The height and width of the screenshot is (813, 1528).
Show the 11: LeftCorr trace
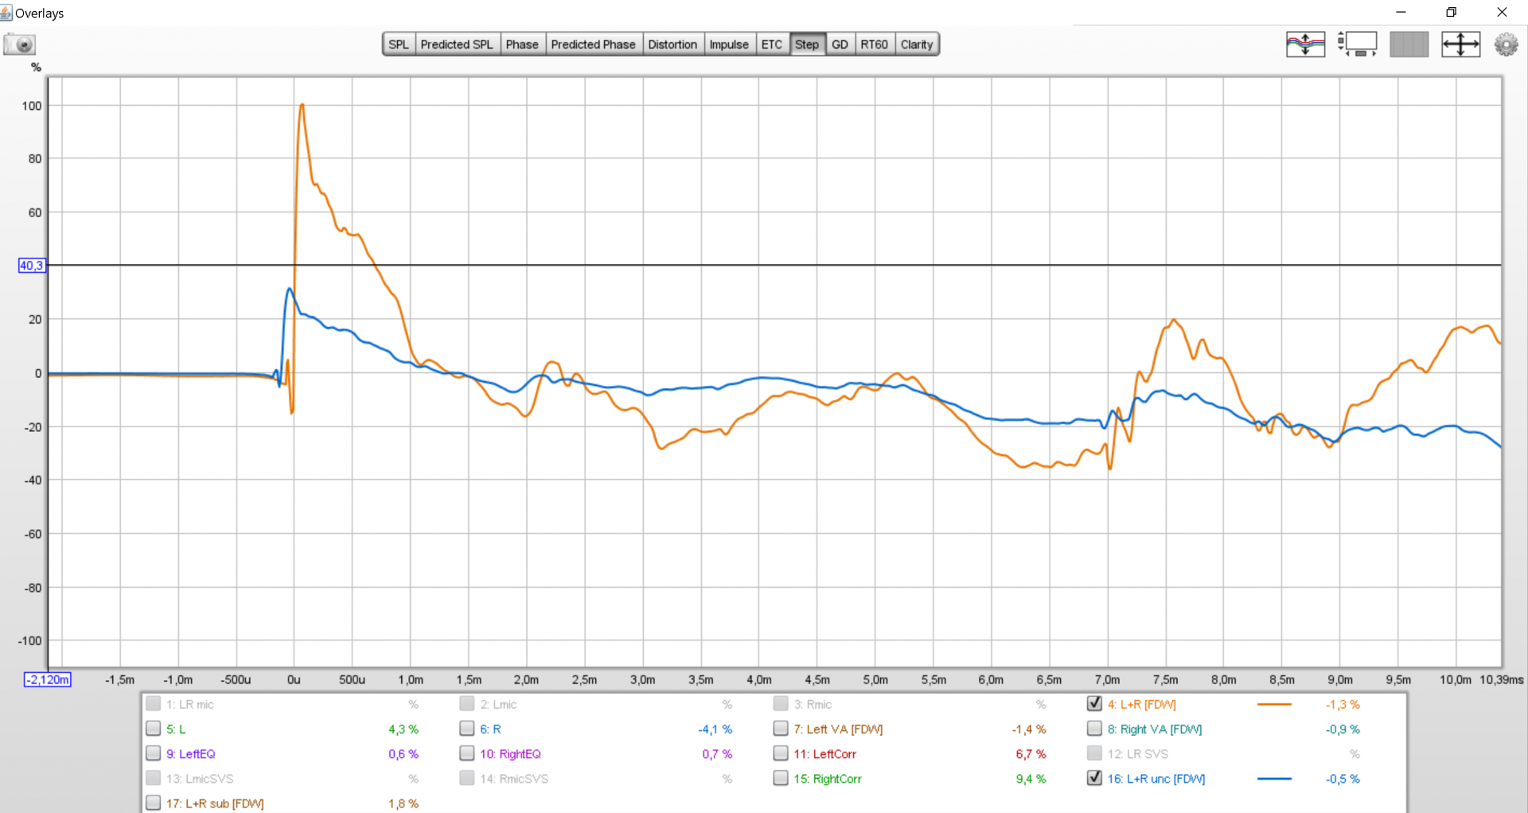[781, 753]
